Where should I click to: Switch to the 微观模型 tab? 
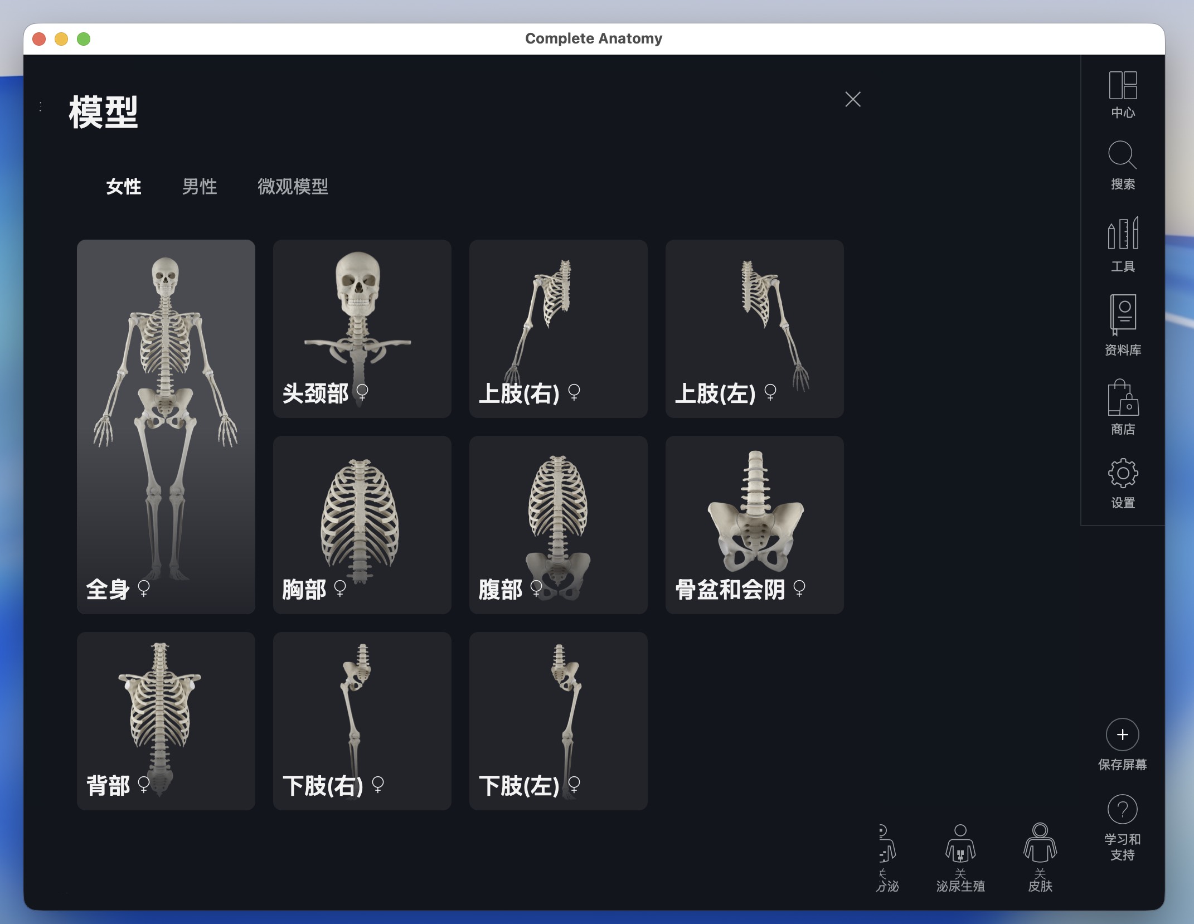coord(293,187)
